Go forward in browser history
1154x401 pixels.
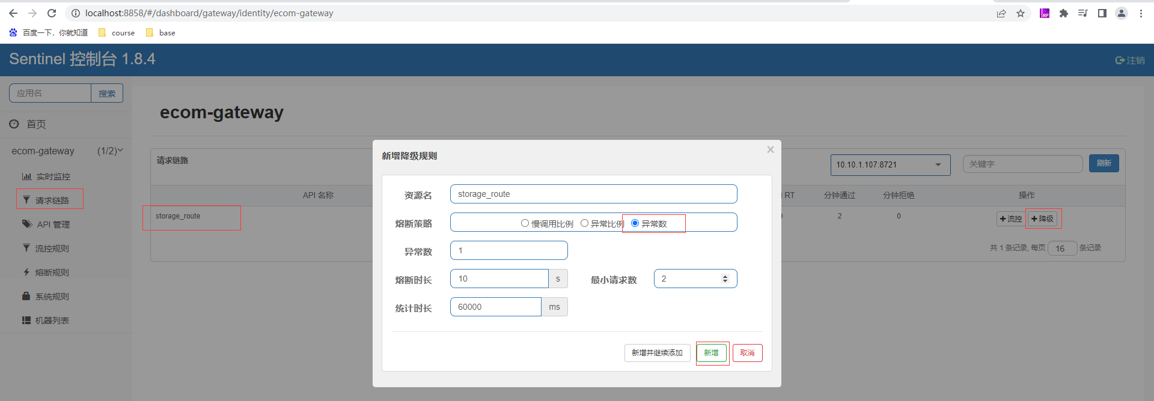(32, 13)
